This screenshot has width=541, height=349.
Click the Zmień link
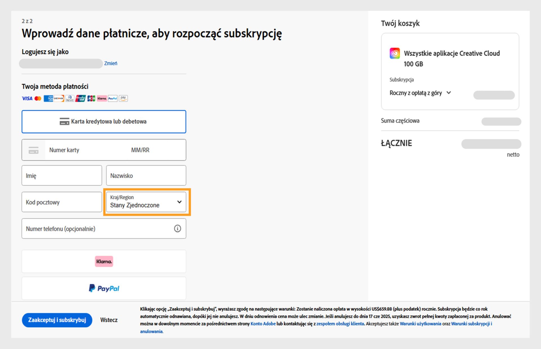[110, 64]
